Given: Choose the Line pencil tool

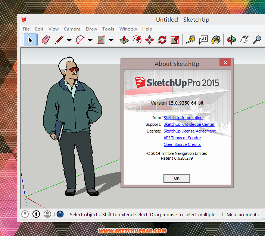Looking at the screenshot, I should pos(59,40).
